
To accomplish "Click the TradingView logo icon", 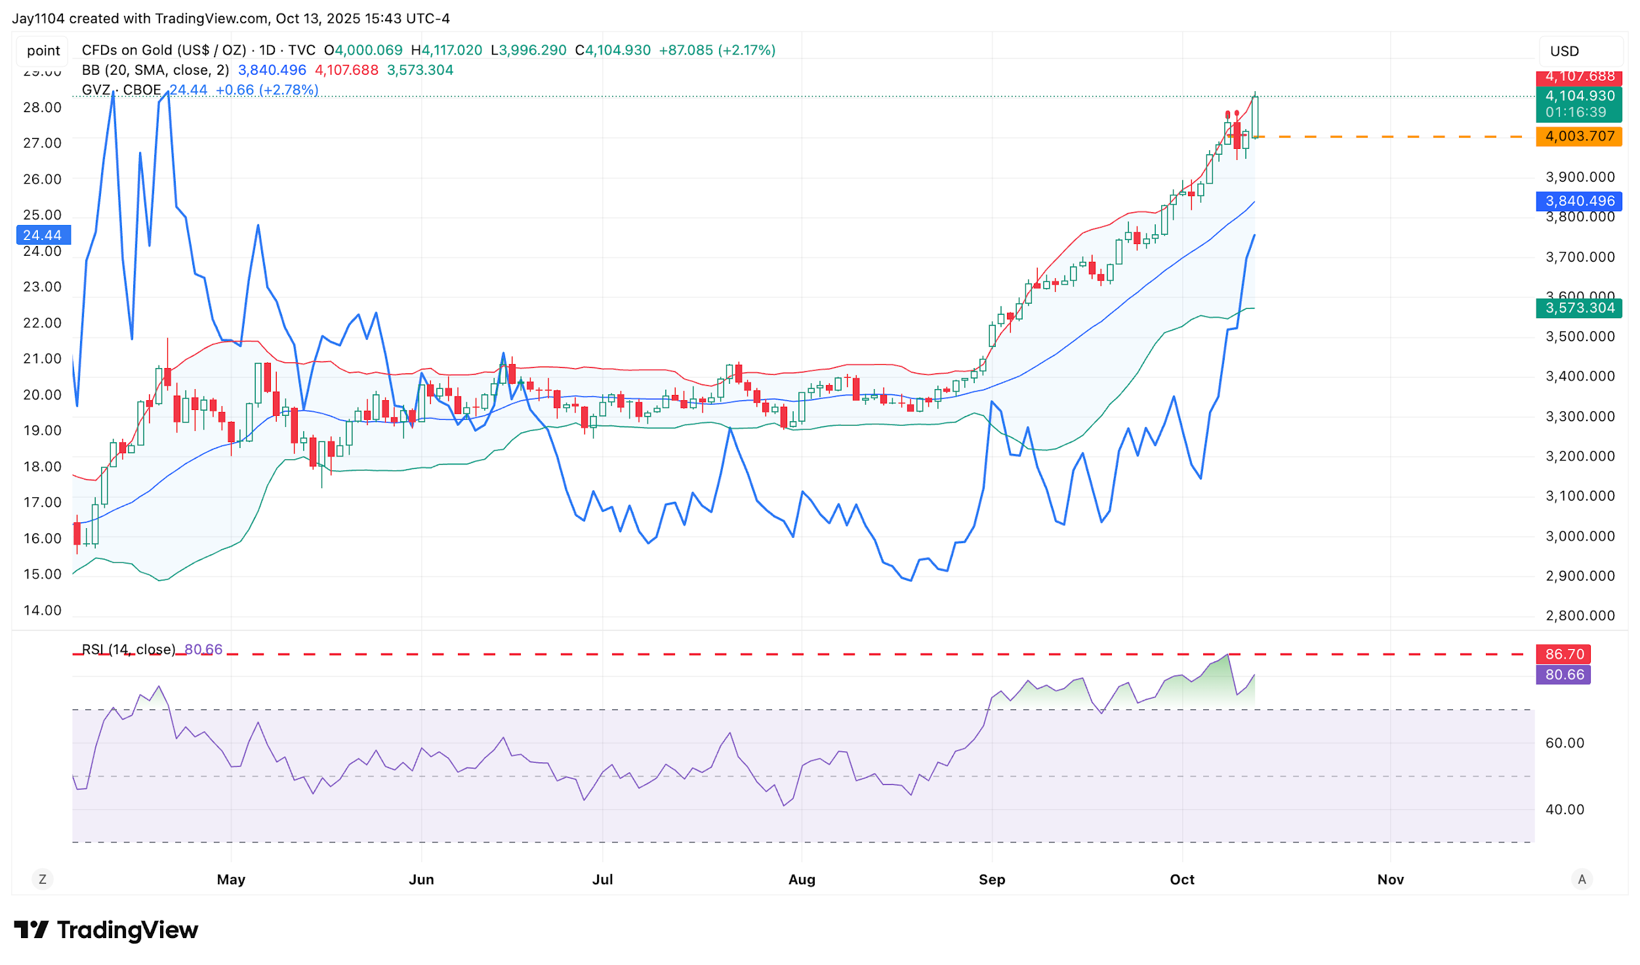I will (x=31, y=930).
